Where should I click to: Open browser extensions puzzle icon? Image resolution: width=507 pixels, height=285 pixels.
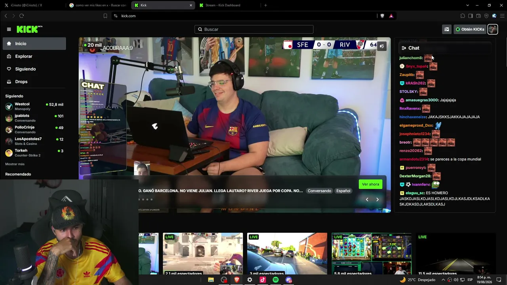(x=463, y=16)
